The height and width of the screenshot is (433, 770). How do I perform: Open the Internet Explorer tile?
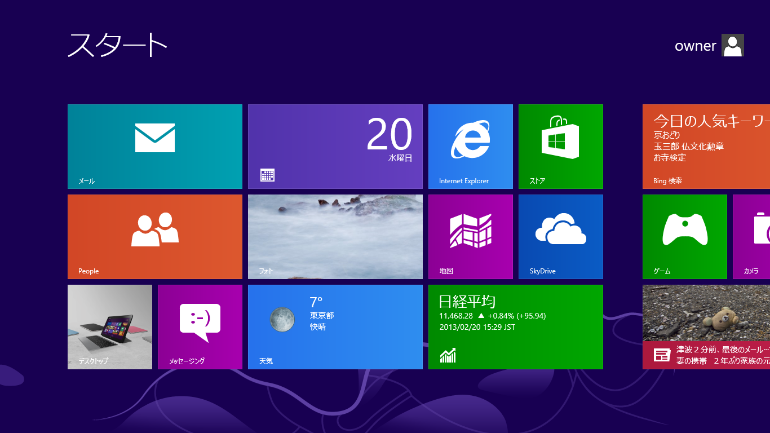pyautogui.click(x=471, y=147)
